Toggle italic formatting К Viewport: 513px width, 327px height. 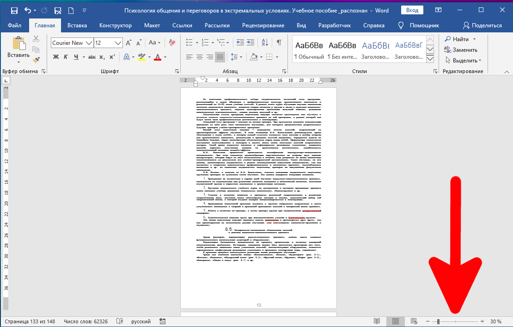pyautogui.click(x=66, y=57)
